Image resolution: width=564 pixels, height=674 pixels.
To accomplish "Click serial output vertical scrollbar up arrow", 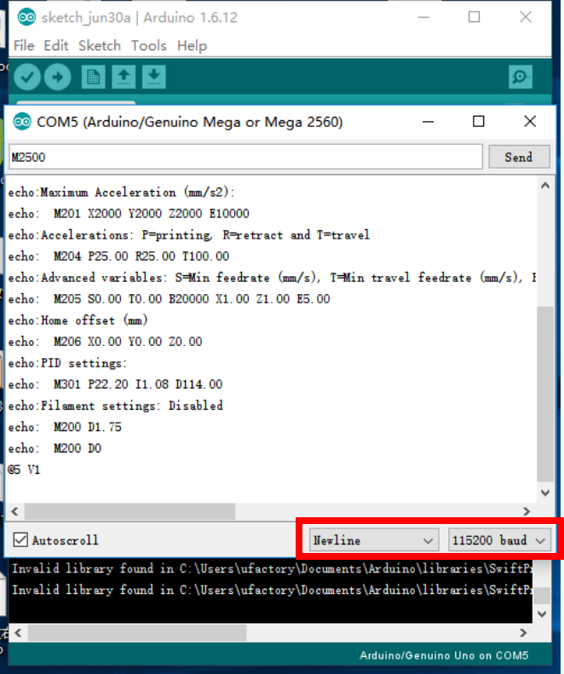I will (545, 186).
